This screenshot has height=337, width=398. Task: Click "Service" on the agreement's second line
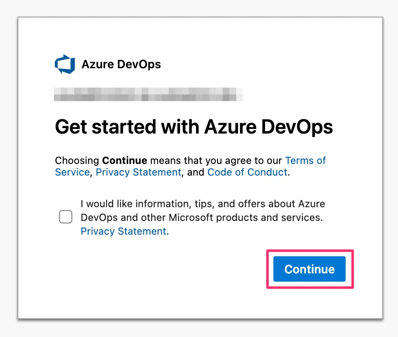click(72, 172)
